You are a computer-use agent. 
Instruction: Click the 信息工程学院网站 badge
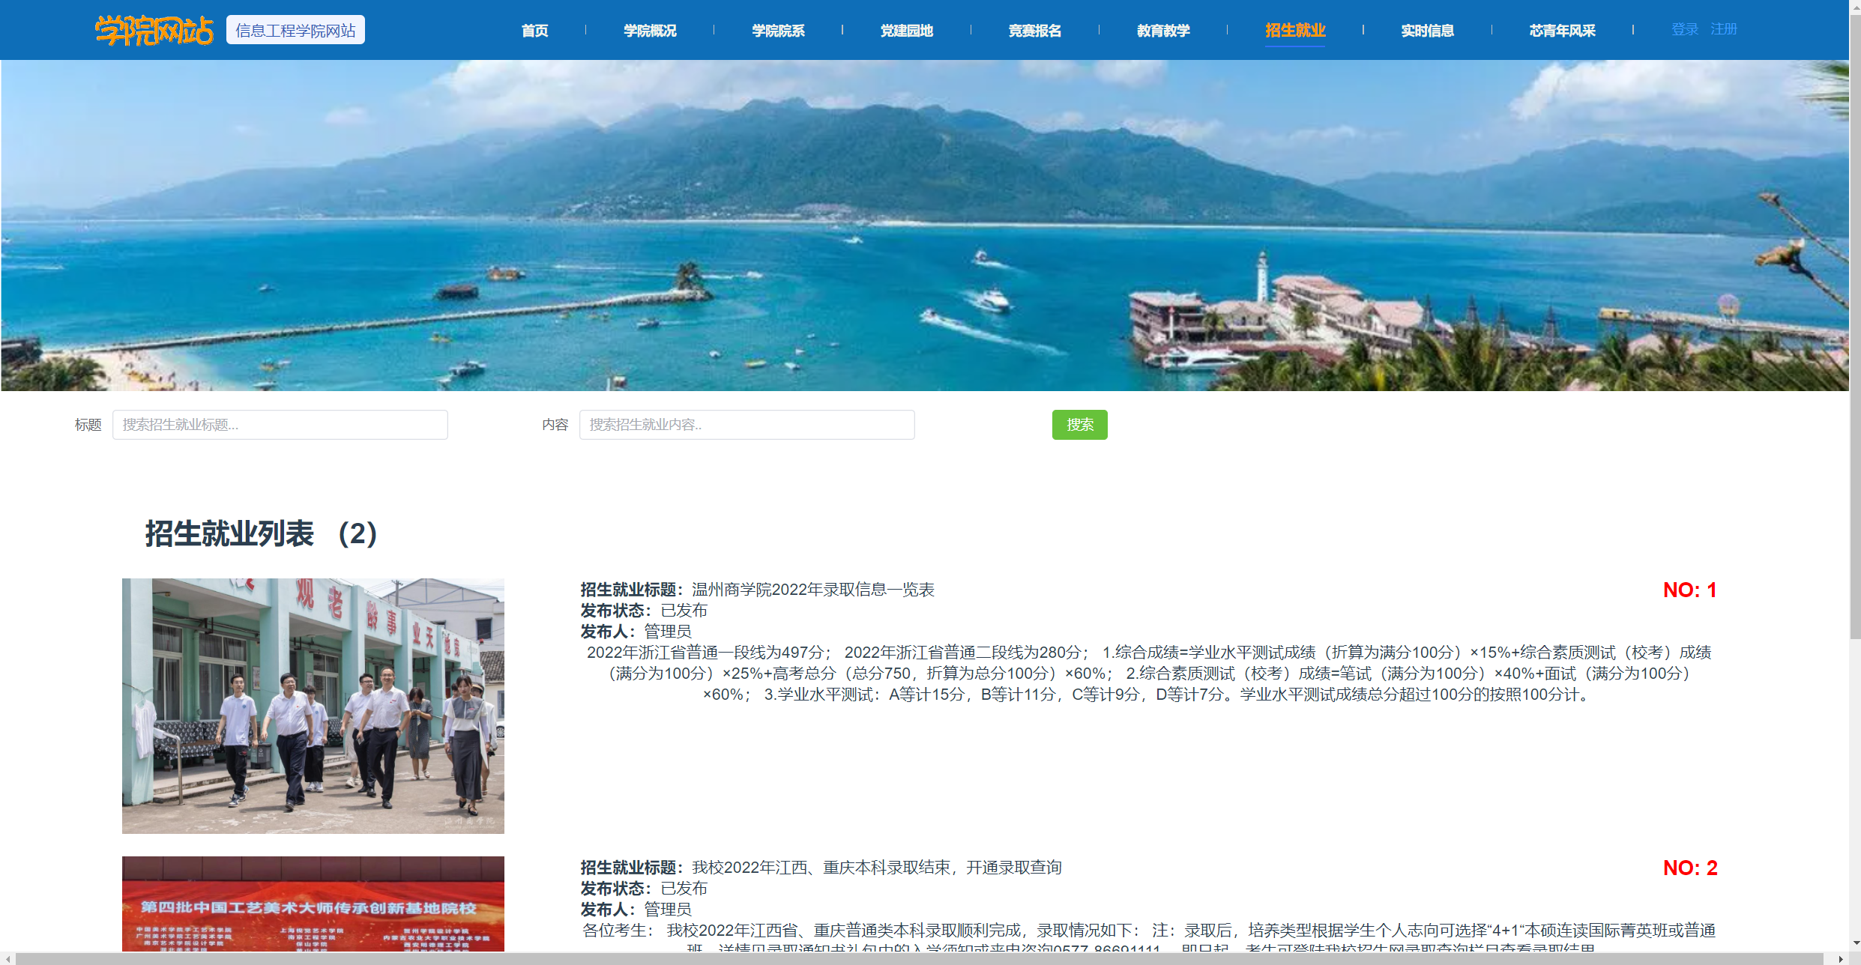295,31
